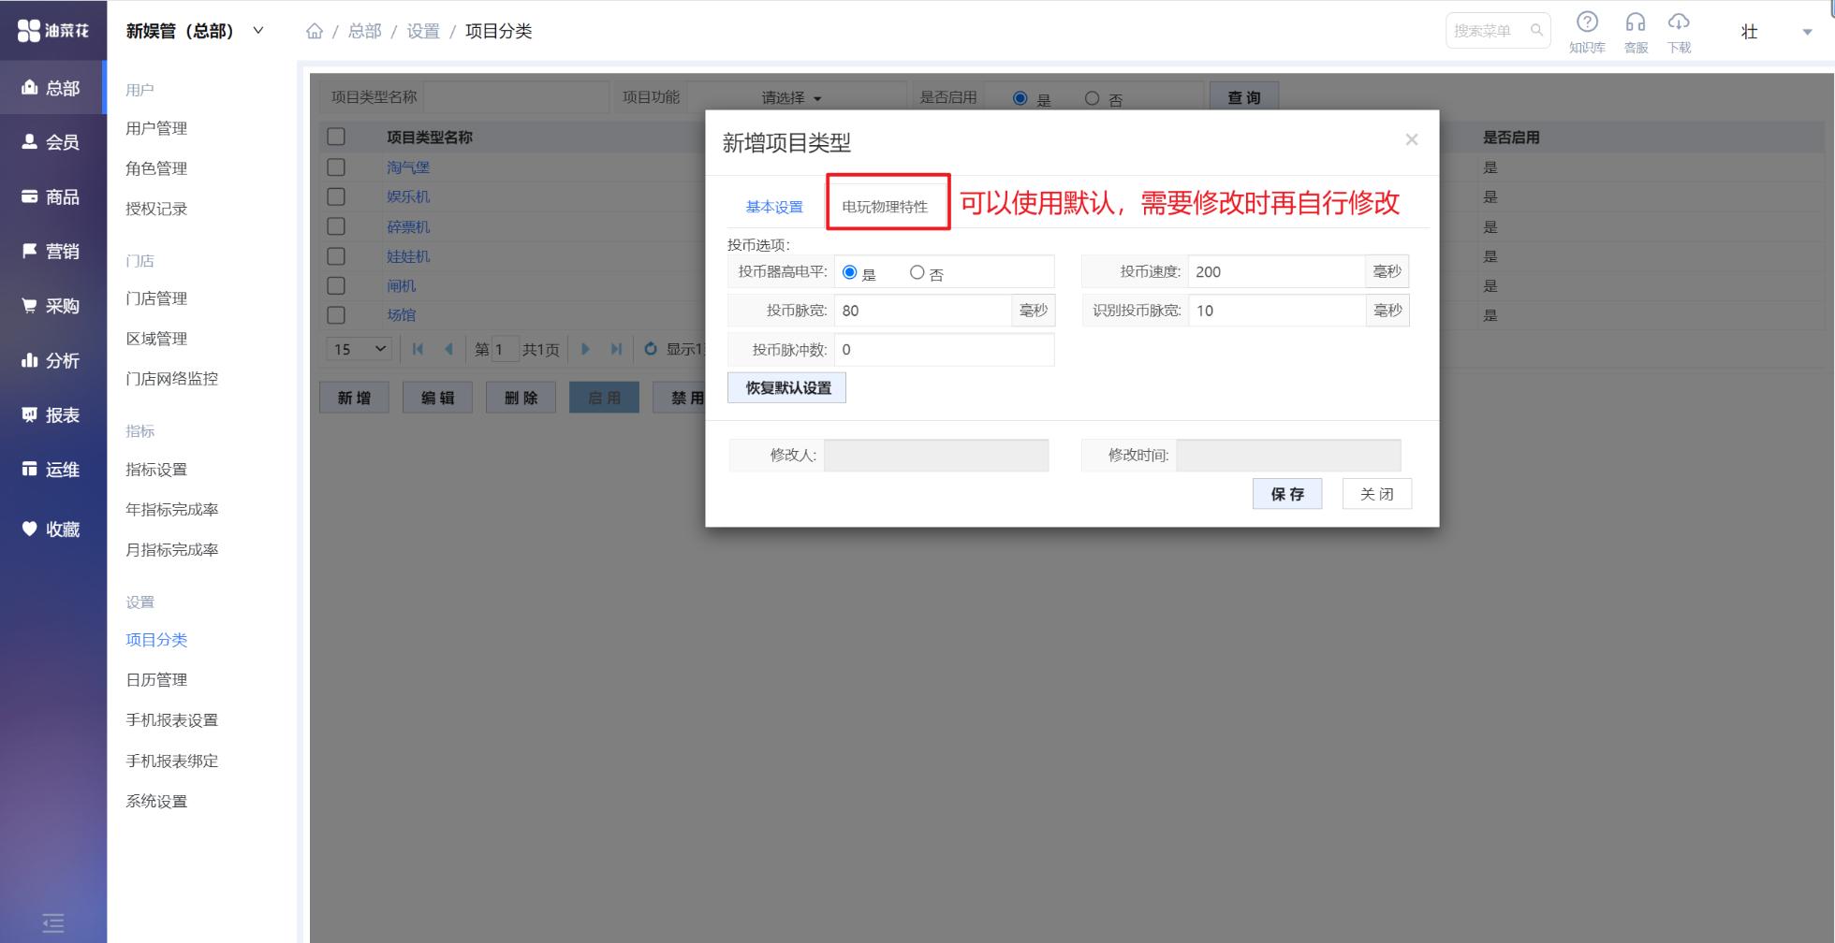
Task: Open the 总部 sidebar section
Action: (51, 88)
